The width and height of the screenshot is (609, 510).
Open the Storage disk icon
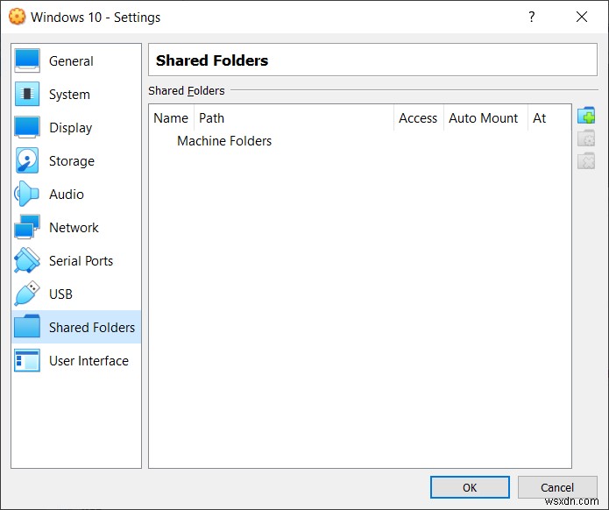point(27,160)
